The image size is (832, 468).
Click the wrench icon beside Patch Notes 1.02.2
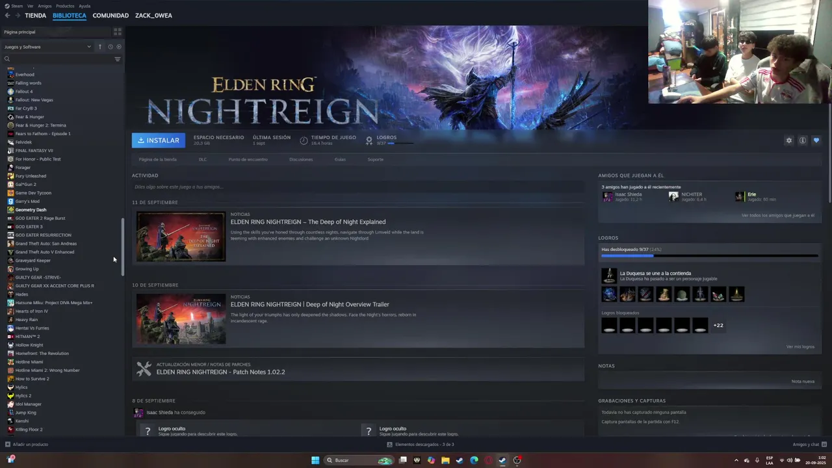pos(144,369)
